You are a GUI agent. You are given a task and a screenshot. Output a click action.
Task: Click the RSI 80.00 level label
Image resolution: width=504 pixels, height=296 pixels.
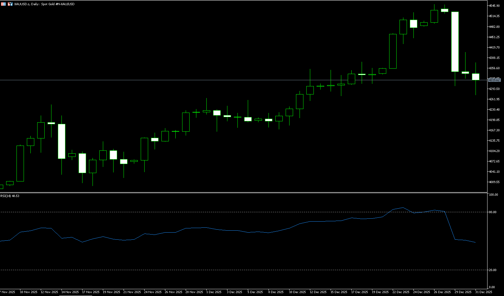coord(493,212)
